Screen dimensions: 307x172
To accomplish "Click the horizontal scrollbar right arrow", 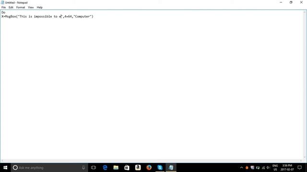I will point(301,161).
